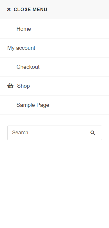Go to My account page
This screenshot has width=109, height=228.
click(x=54, y=48)
